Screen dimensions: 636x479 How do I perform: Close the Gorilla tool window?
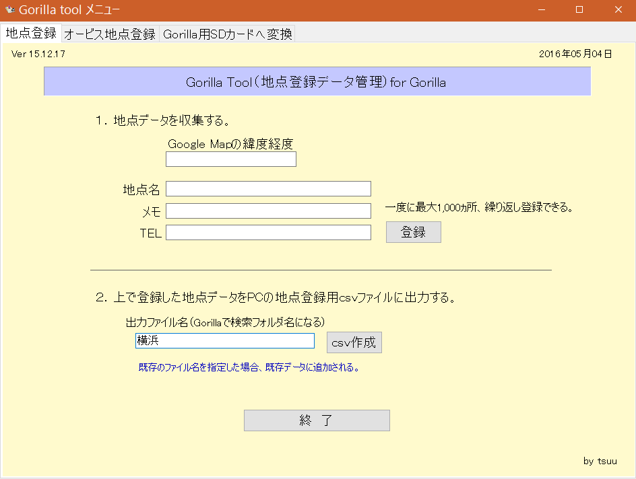click(617, 10)
